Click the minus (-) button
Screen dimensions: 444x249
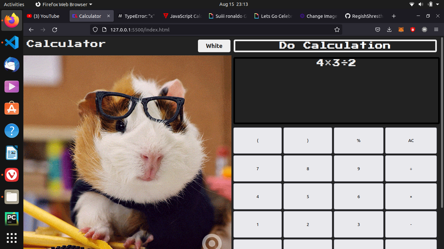pos(411,224)
